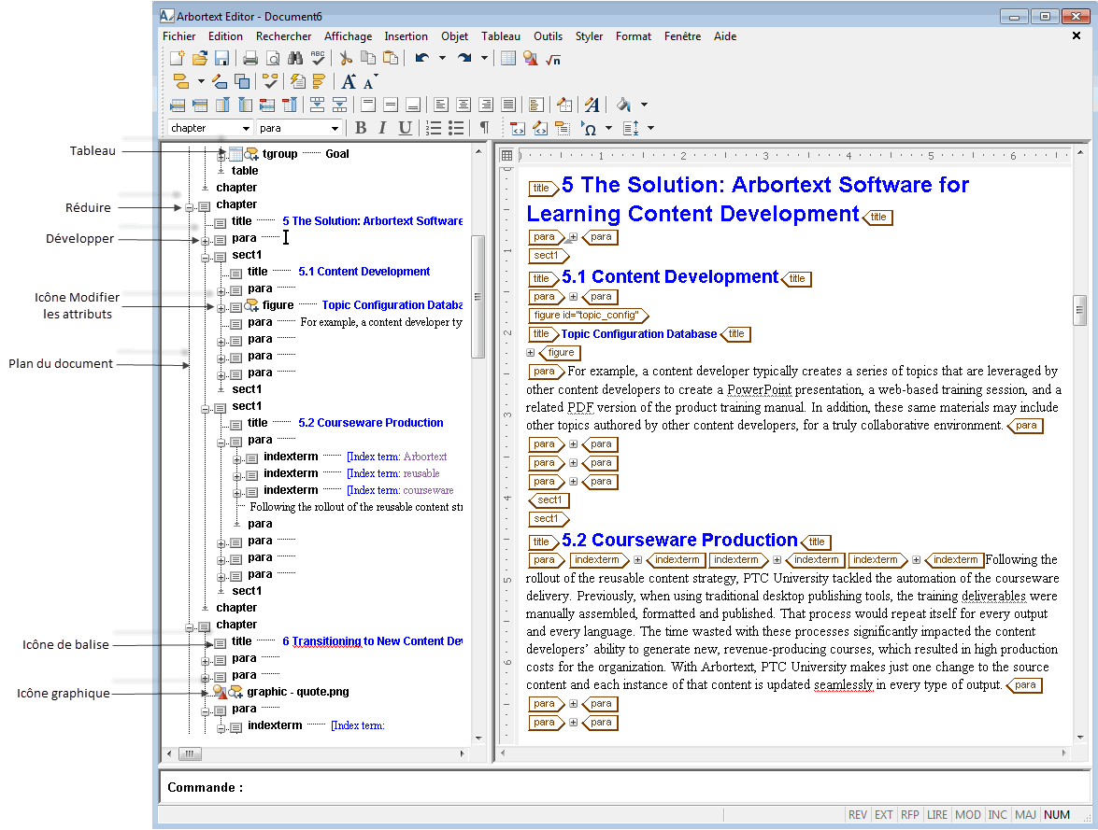Click the New document icon

178,58
